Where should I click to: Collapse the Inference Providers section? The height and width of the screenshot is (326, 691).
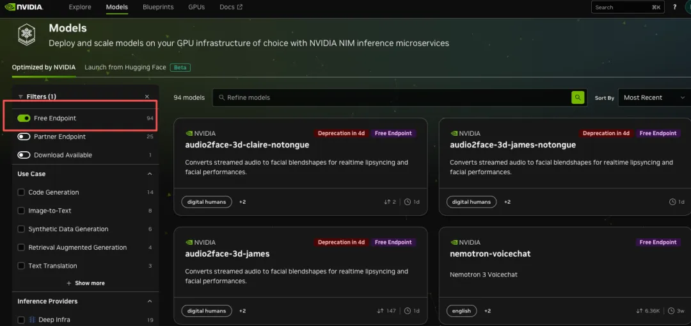pyautogui.click(x=150, y=301)
